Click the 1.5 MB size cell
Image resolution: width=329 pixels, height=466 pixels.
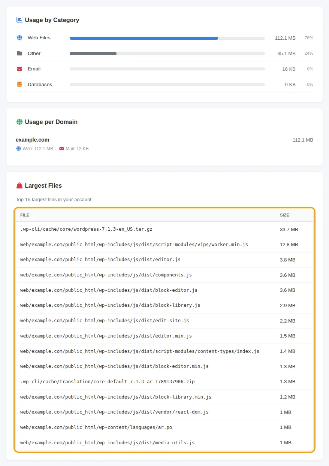(288, 336)
